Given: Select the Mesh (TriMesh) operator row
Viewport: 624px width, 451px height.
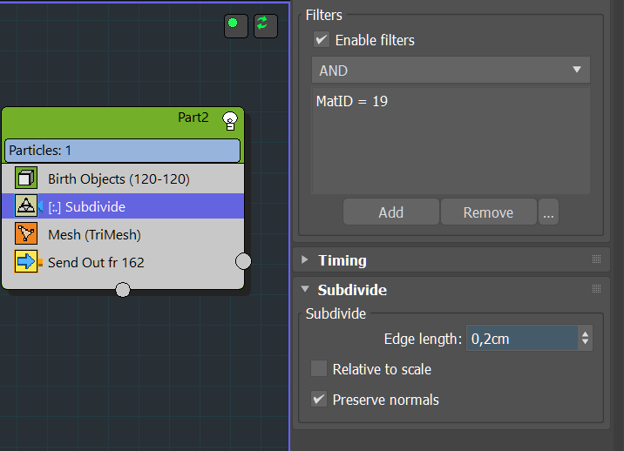Looking at the screenshot, I should 123,234.
